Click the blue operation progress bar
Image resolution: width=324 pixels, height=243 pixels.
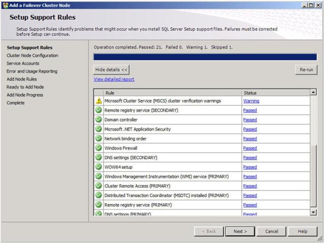(205, 57)
